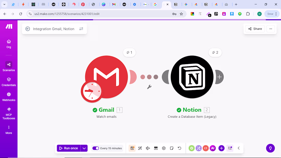Click the magic wand auto-align icon

(140, 148)
